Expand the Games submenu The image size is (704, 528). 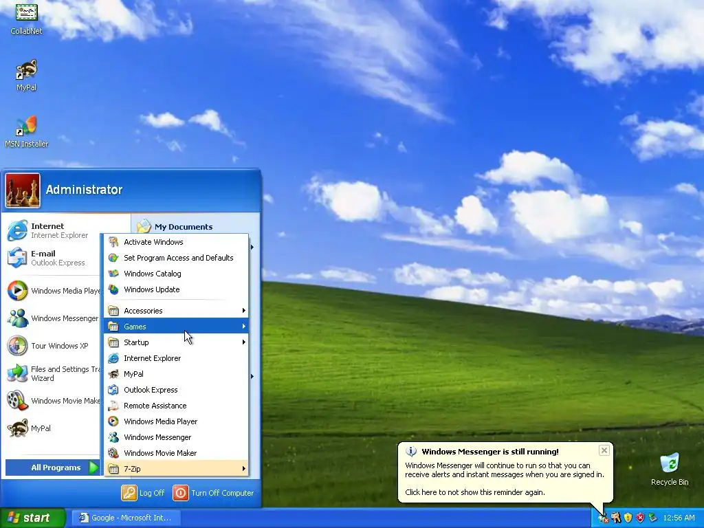click(x=176, y=327)
